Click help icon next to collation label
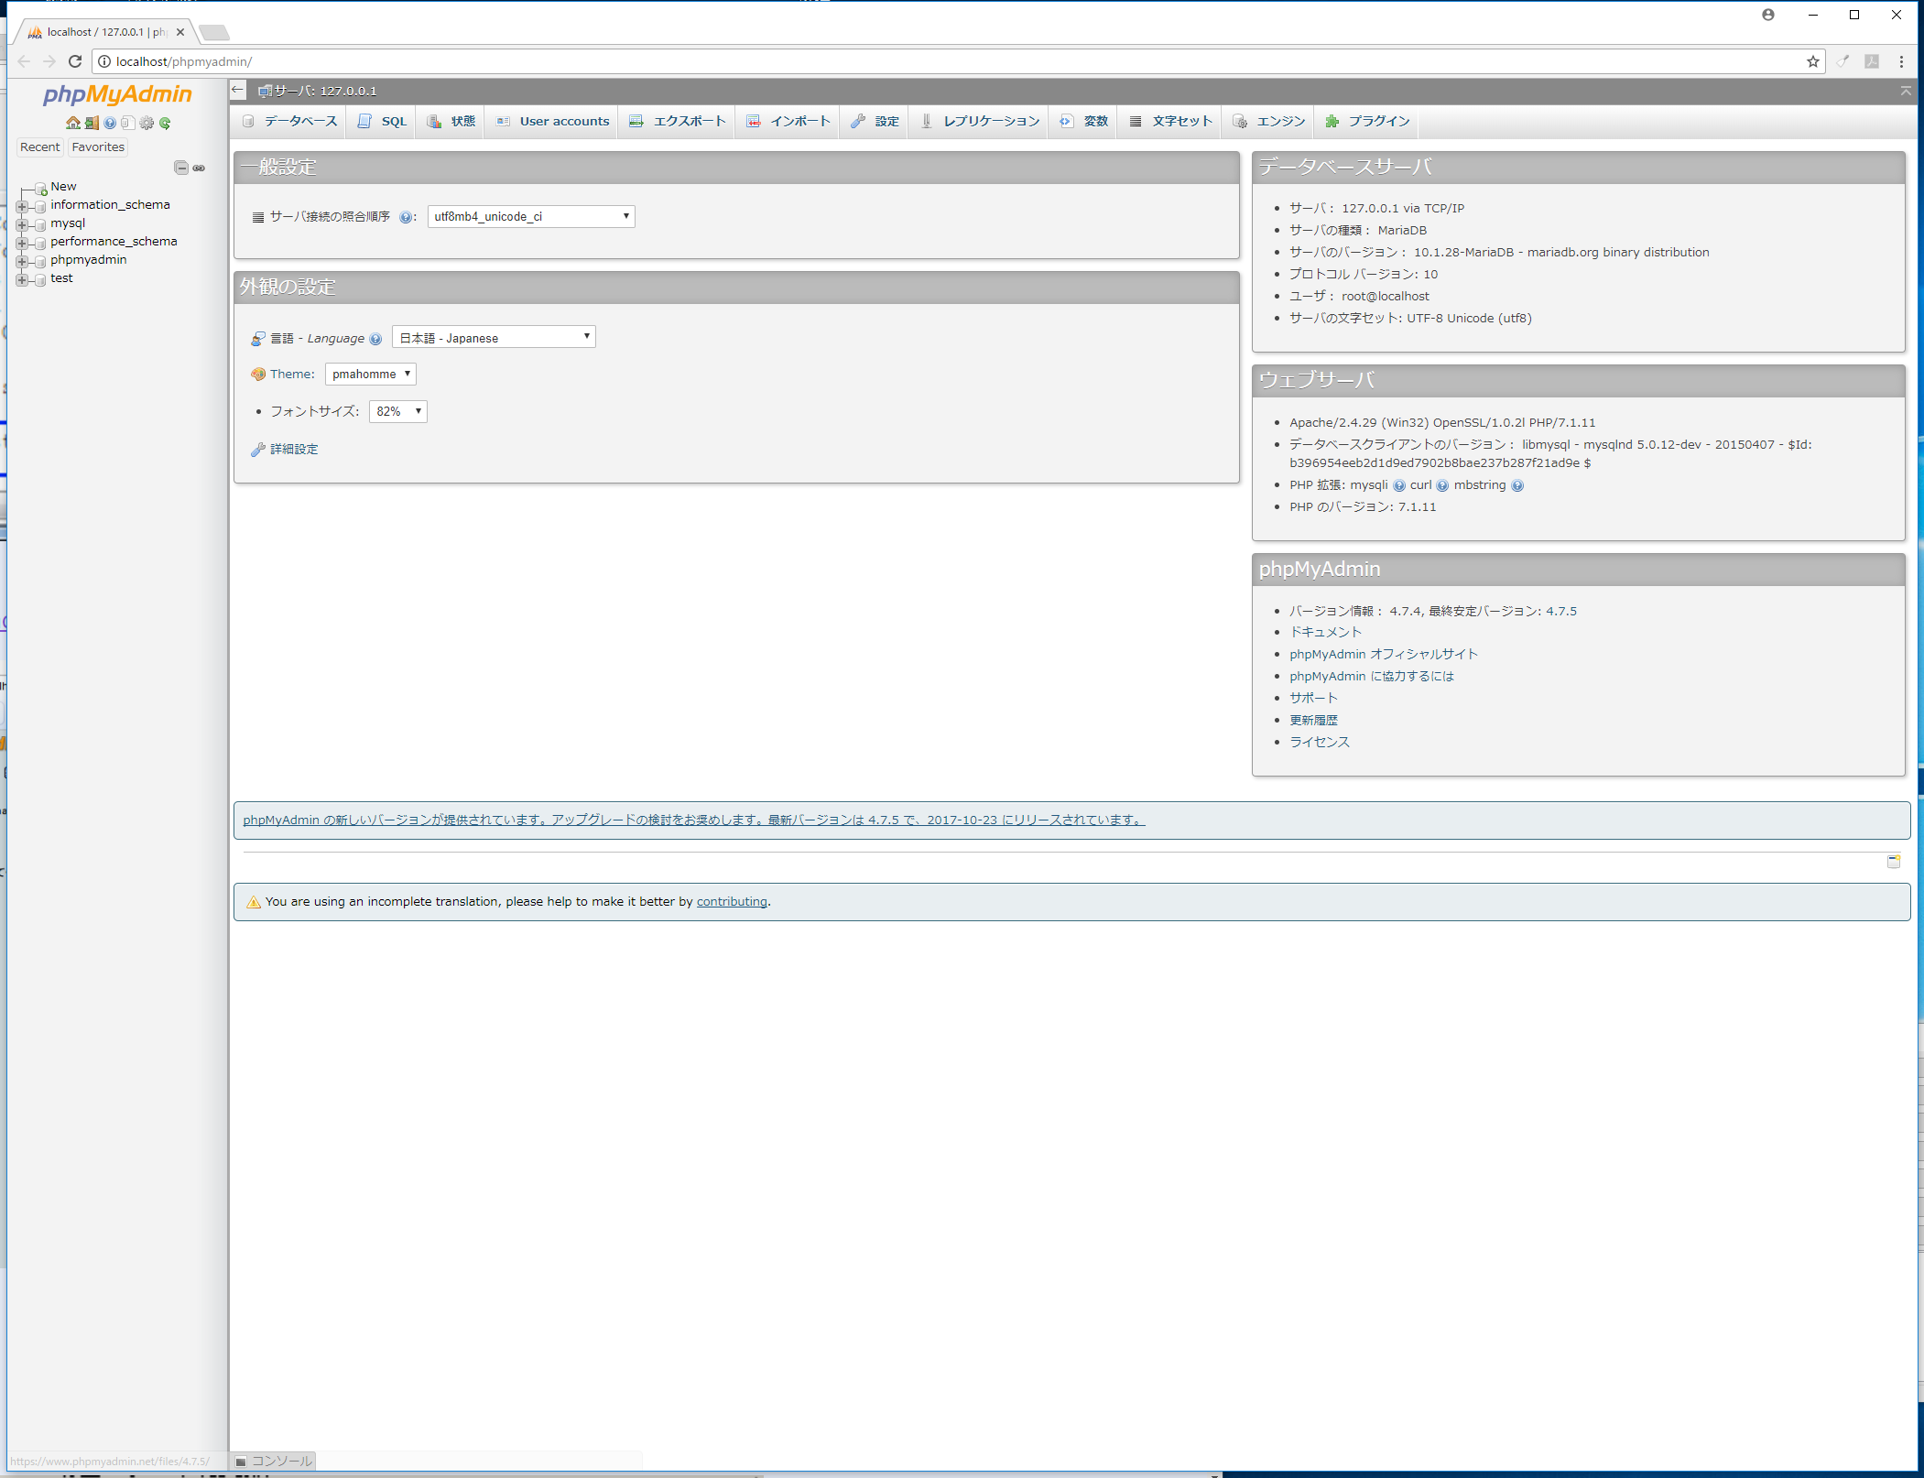Image resolution: width=1924 pixels, height=1478 pixels. click(x=405, y=217)
